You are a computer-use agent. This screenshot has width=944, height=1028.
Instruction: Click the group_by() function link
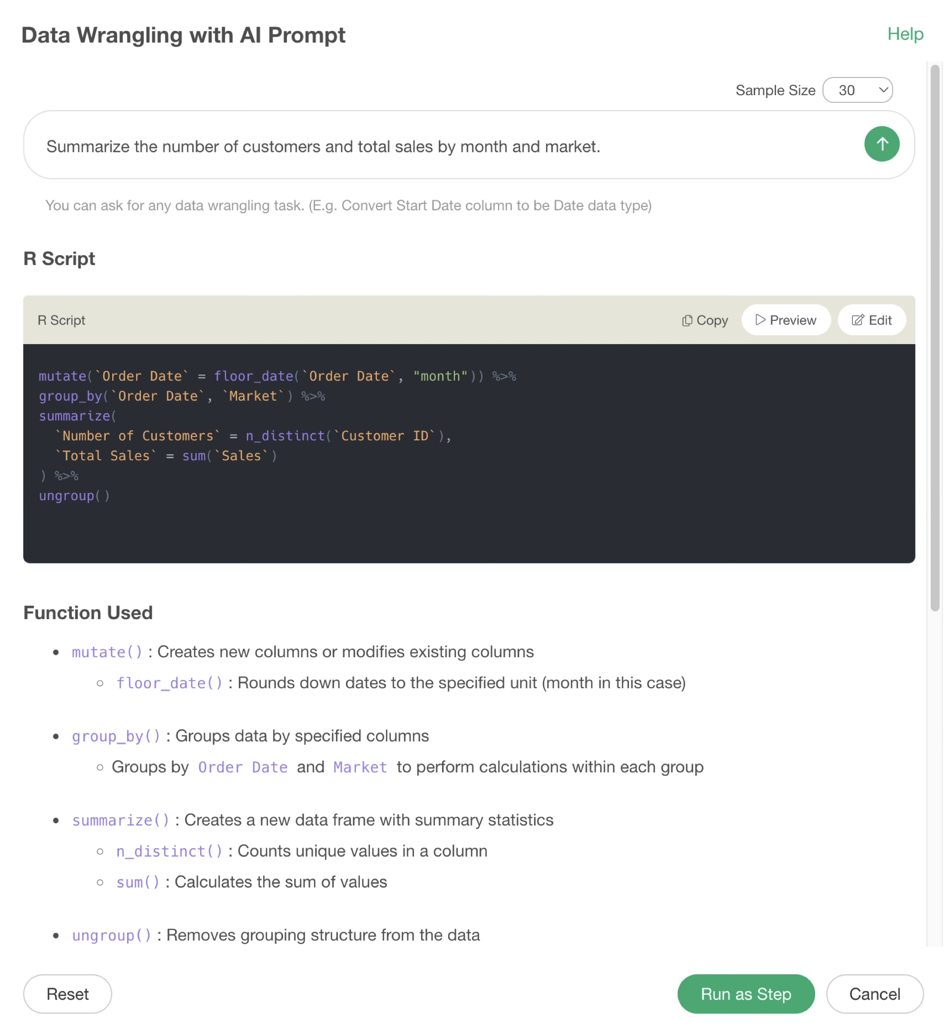coord(116,736)
